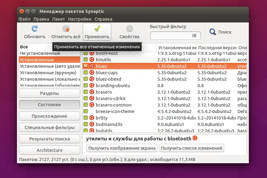The height and width of the screenshot is (178, 267).
Task: Click the Ubuntu logo icon next to bluez-obexd
Action: tap(92, 79)
